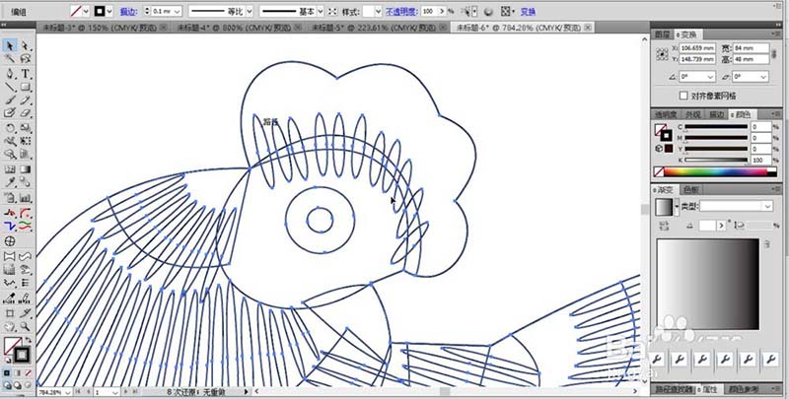Click the K color slider track
Screen dimensions: 789x399
click(716, 160)
